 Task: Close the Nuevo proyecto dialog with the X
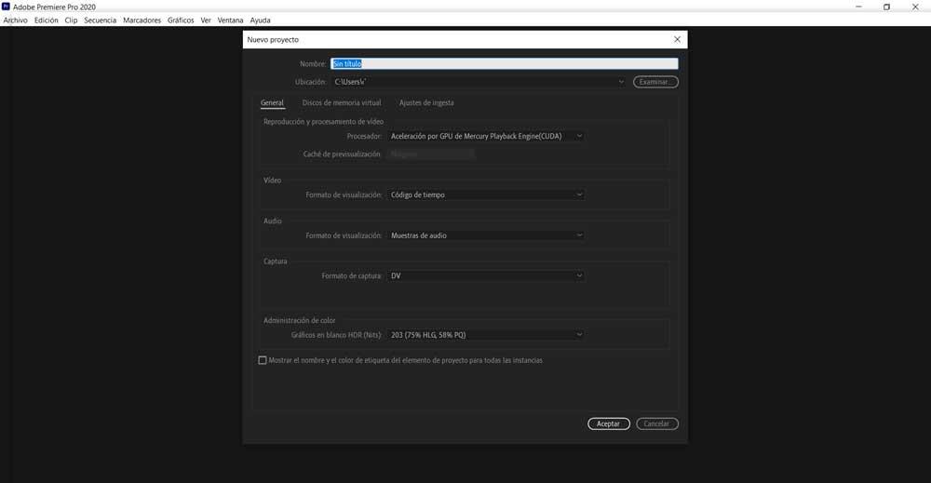677,39
